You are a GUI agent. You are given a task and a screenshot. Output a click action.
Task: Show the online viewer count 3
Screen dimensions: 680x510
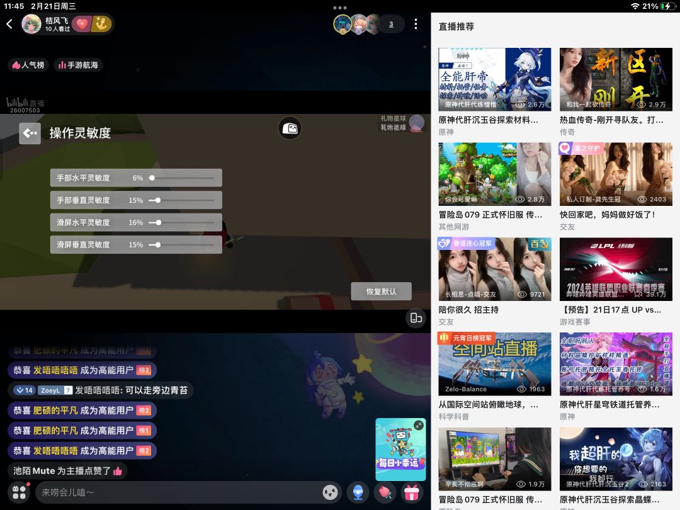pos(391,25)
